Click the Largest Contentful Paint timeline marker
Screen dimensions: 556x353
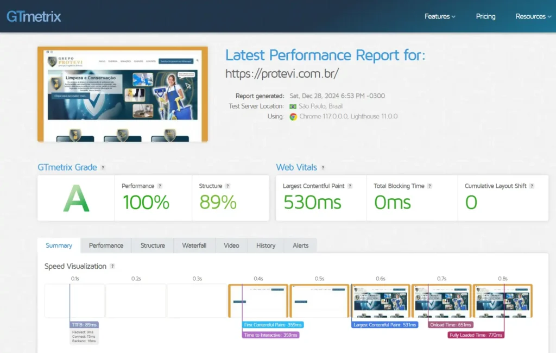(384, 325)
